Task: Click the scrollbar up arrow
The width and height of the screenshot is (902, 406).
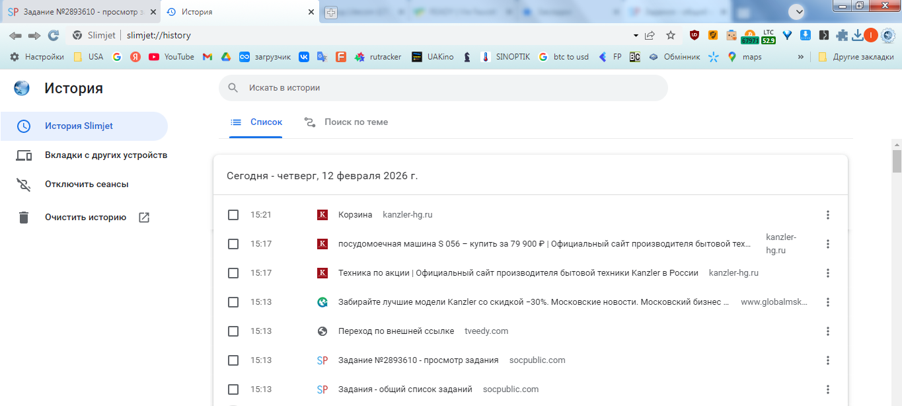Action: 897,143
